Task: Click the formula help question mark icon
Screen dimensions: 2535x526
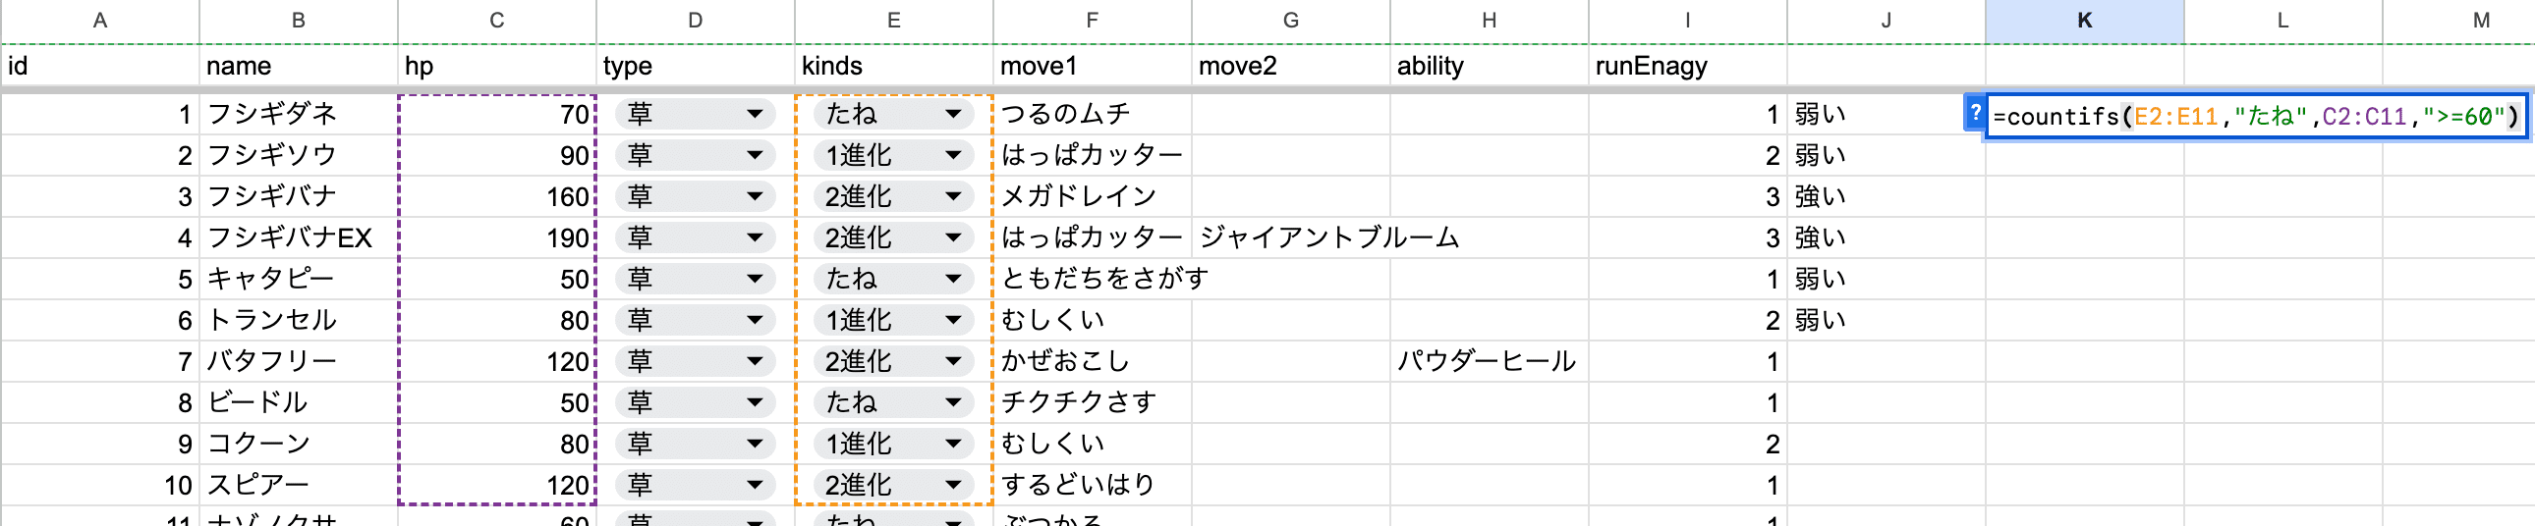Action: point(1974,113)
